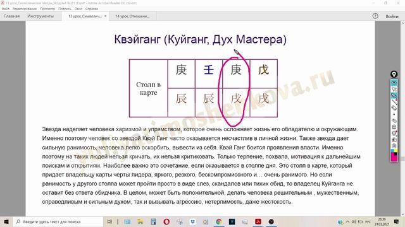The height and width of the screenshot is (227, 405).
Task: Pick the yellow color swatch in annotation toolbar
Action: click(x=396, y=151)
